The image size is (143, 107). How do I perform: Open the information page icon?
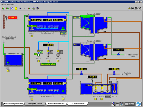coord(12,8)
